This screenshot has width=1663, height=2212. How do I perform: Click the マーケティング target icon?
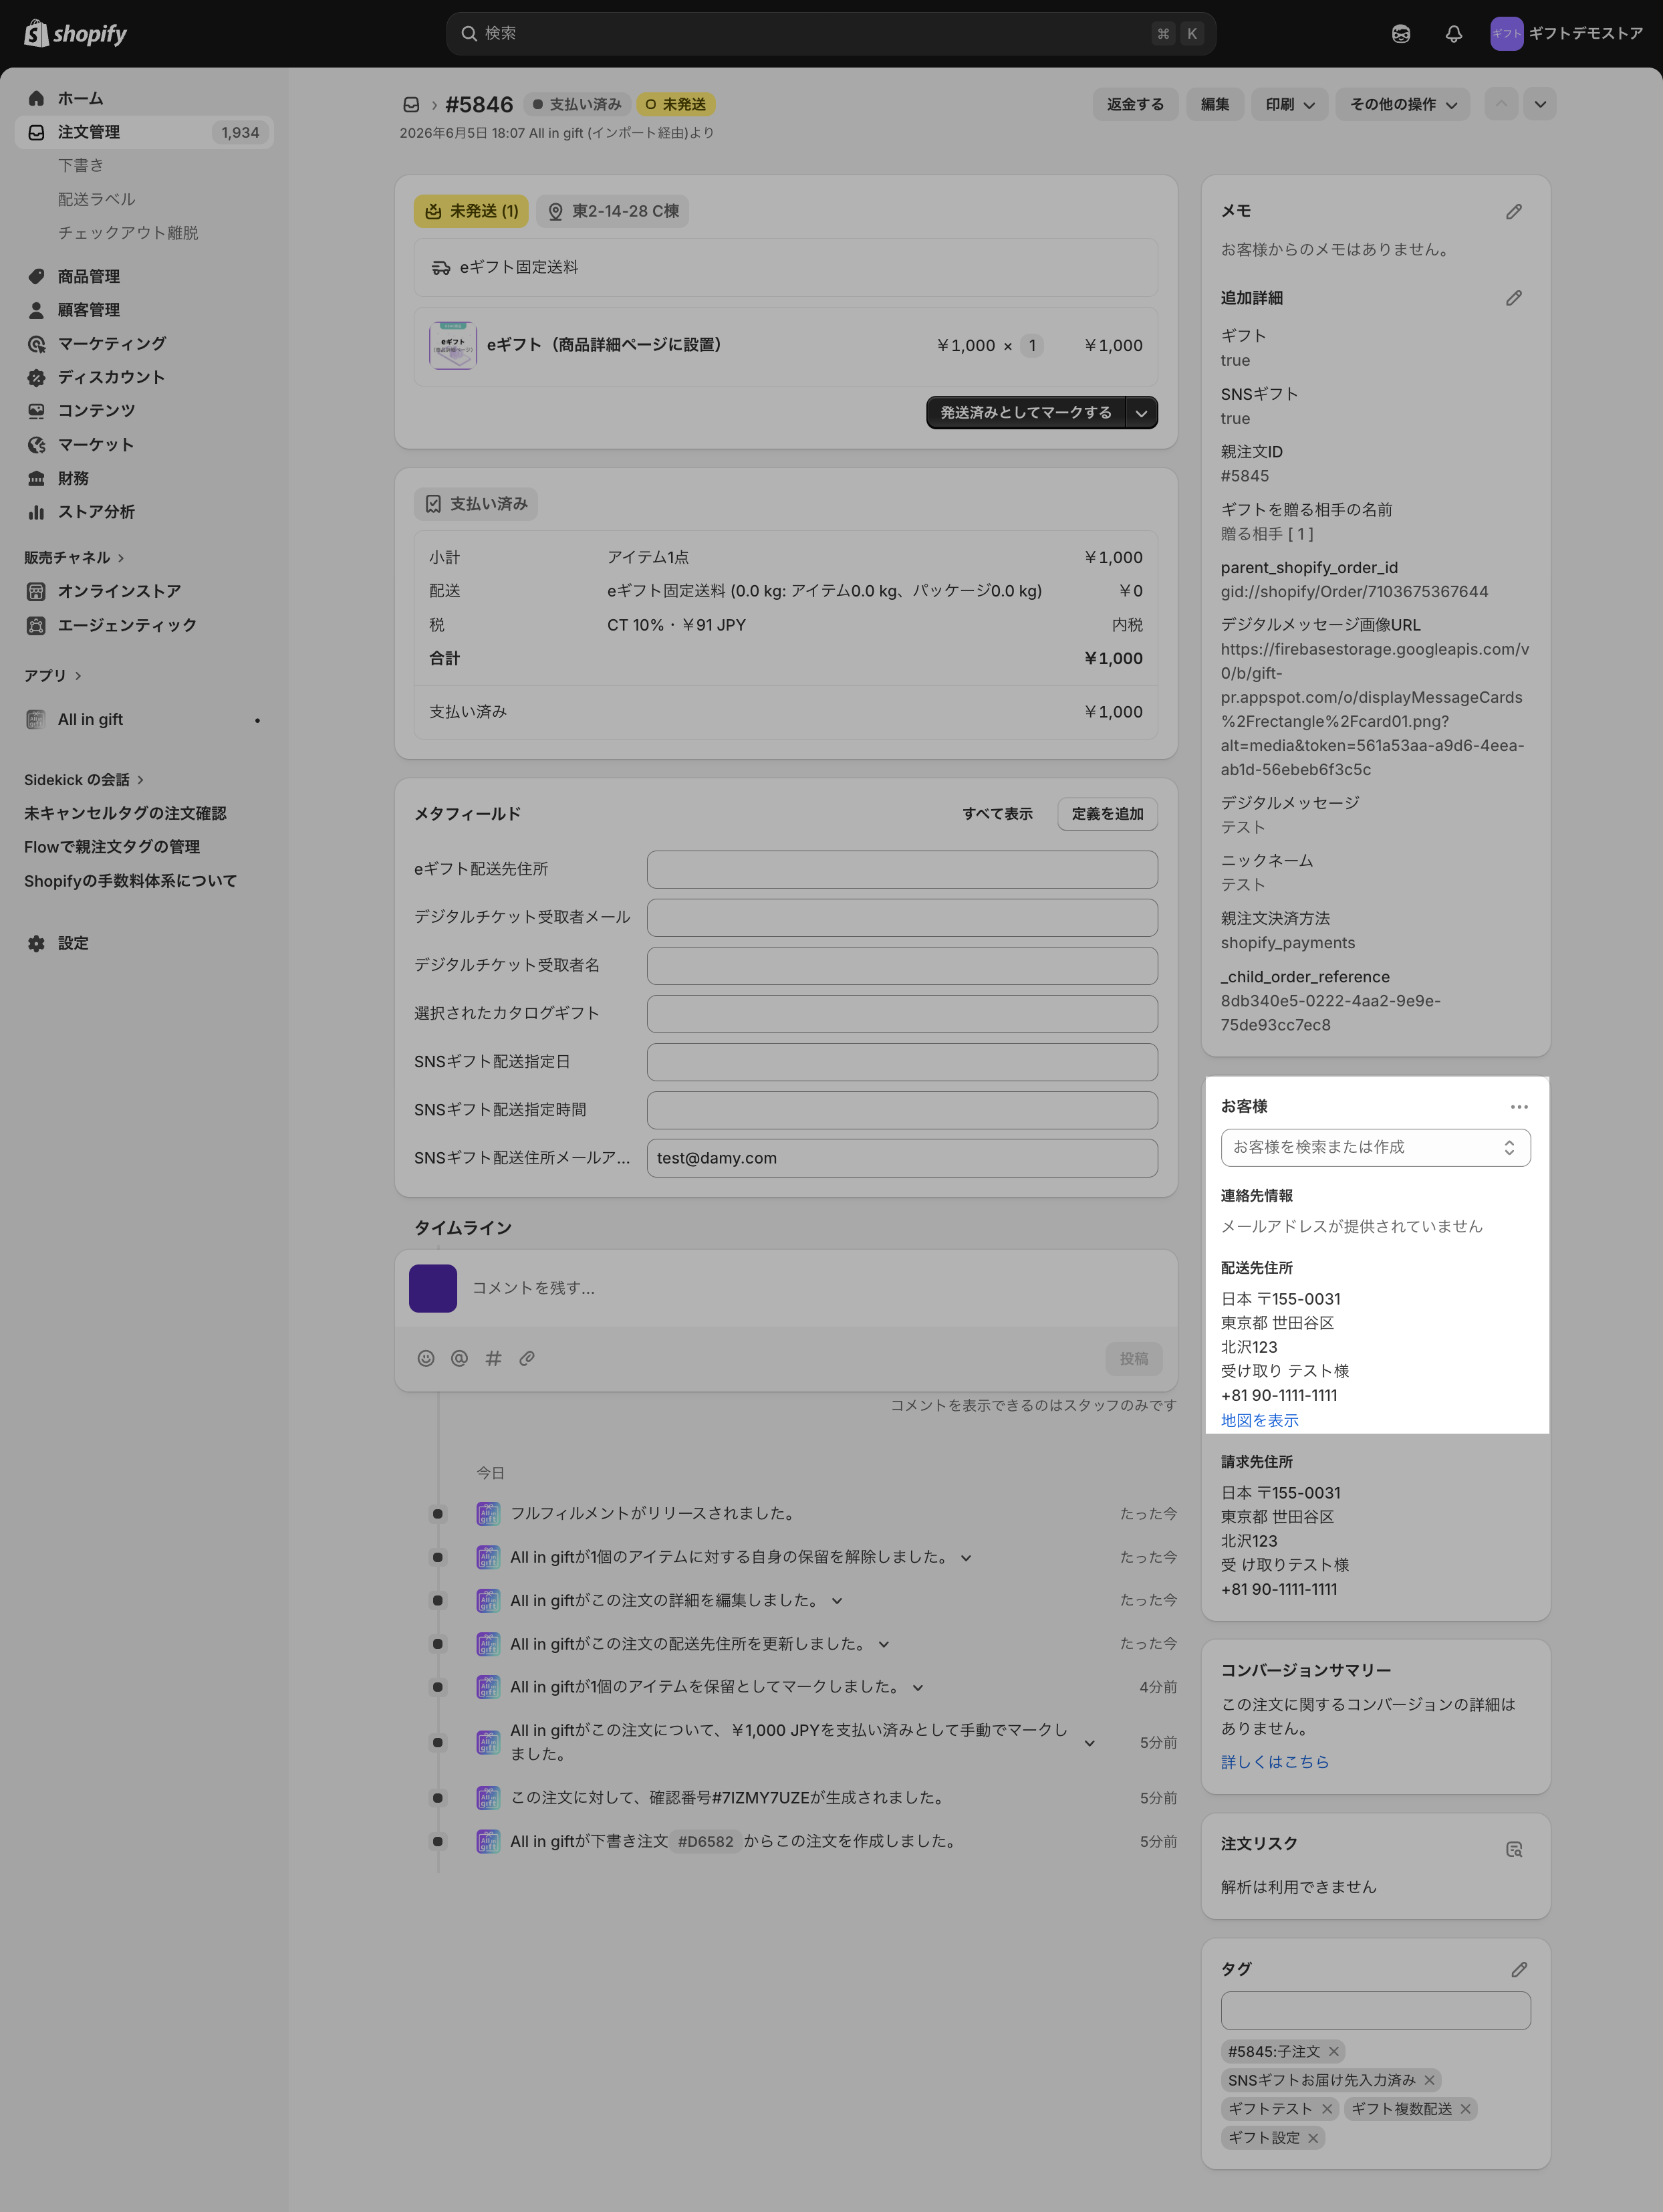(36, 343)
